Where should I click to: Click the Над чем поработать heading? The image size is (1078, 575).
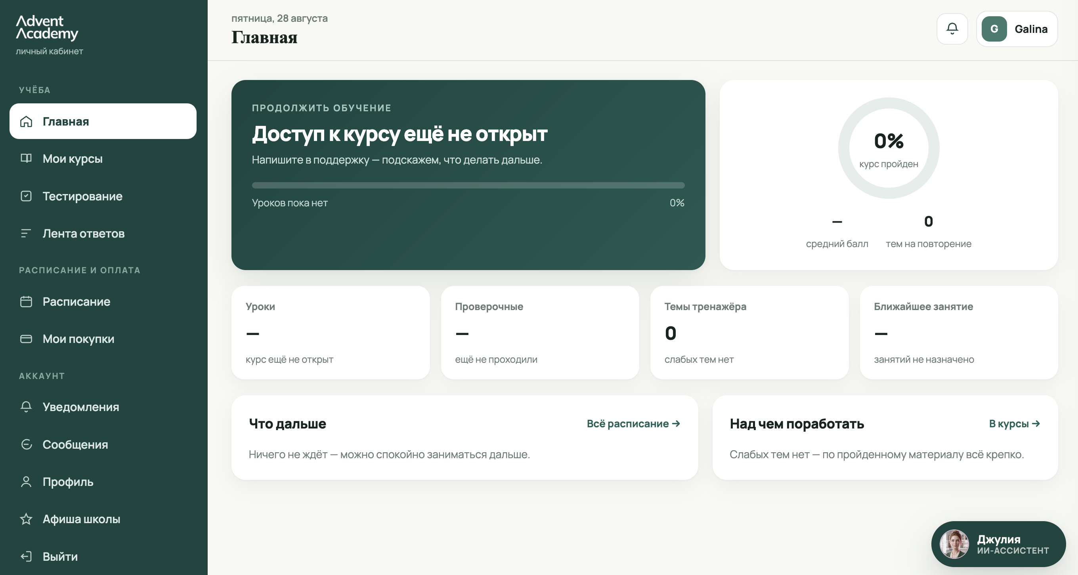pos(797,424)
